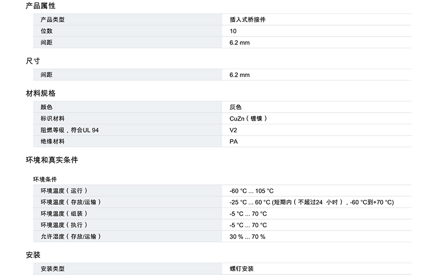This screenshot has height=276, width=424.
Task: Click the 产品属性 section heading
Action: pyautogui.click(x=40, y=6)
